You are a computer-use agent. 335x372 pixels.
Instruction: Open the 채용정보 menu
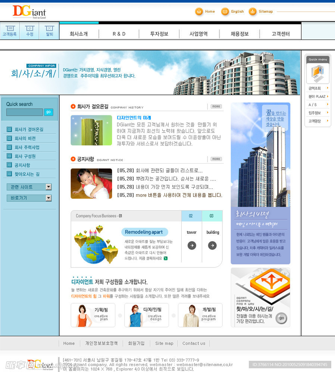pos(240,34)
